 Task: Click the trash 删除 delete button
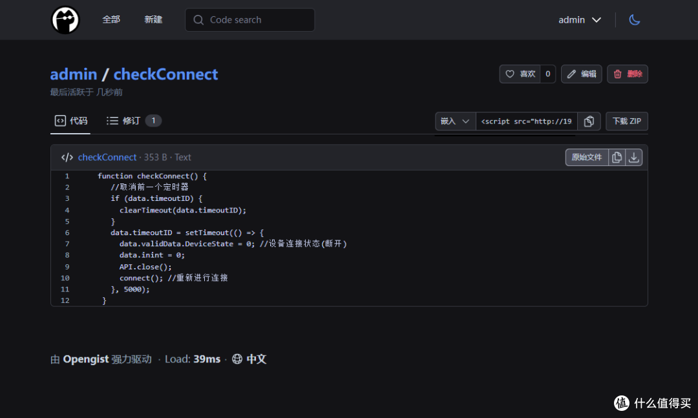click(627, 74)
